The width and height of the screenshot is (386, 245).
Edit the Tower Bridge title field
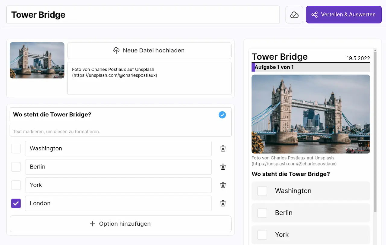pos(143,15)
